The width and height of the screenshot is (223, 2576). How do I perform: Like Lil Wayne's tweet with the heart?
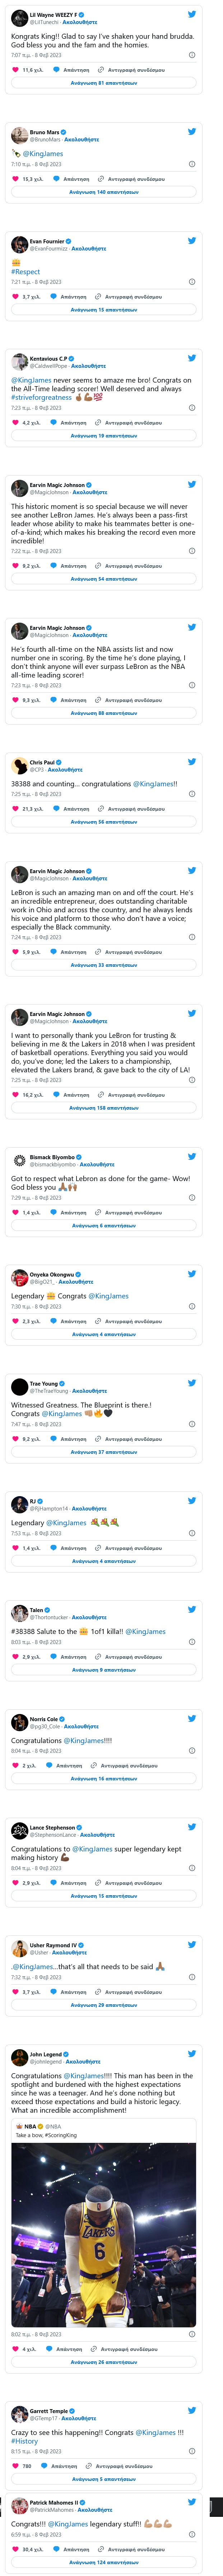[x=15, y=70]
